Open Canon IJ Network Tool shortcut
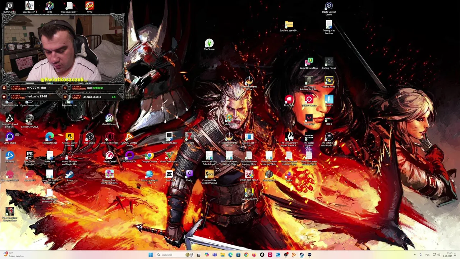 point(149,177)
